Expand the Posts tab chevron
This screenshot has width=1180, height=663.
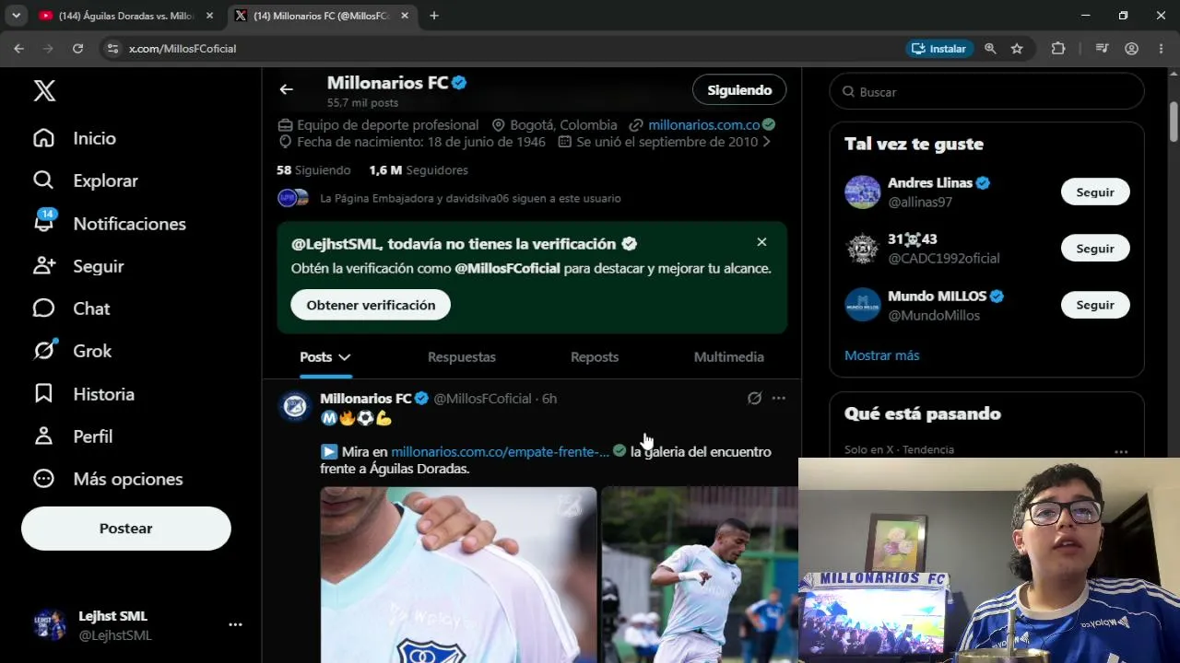tap(345, 357)
